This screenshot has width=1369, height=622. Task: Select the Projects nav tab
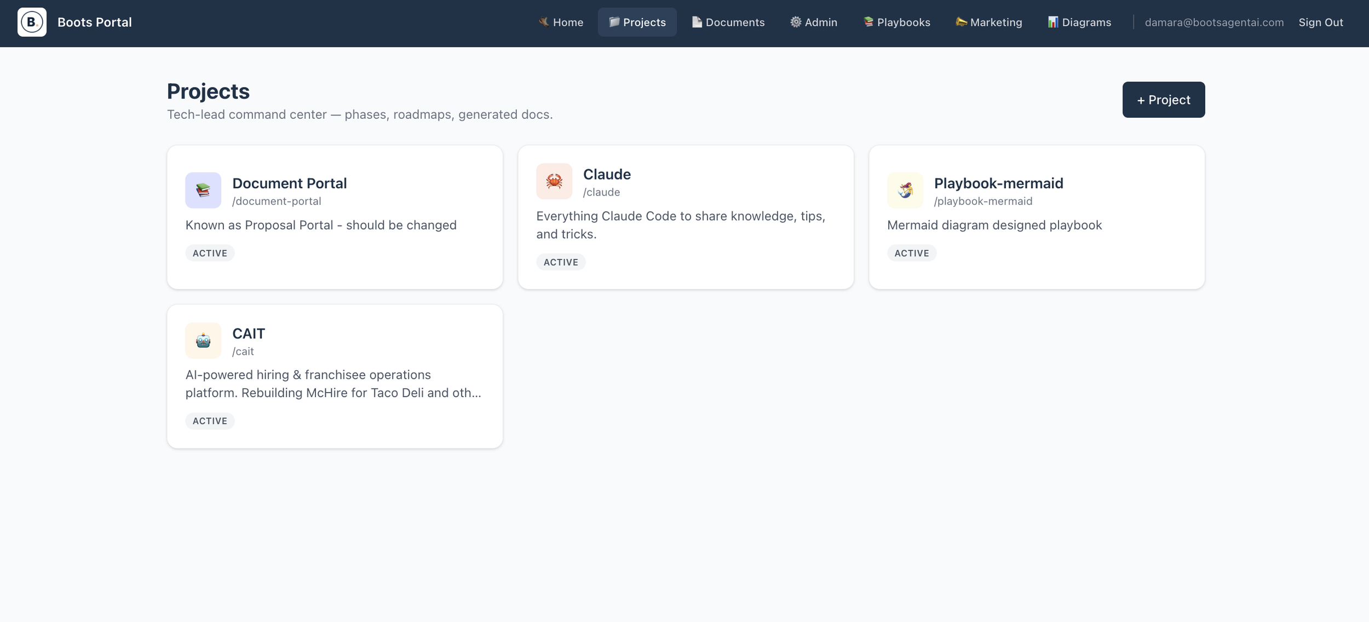point(637,22)
